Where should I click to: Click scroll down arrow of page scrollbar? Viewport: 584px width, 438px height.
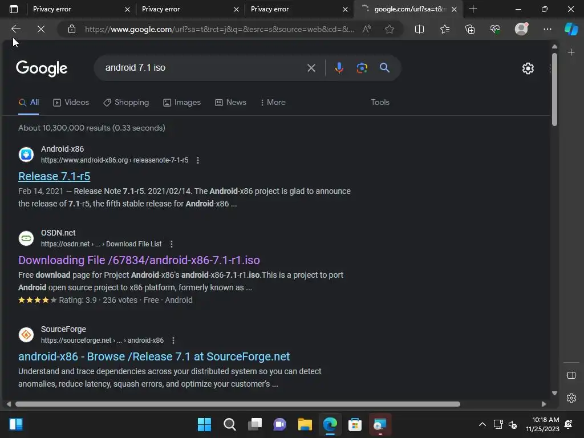pos(554,393)
